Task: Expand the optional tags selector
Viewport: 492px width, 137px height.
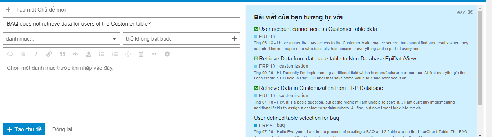Action: pos(182,38)
